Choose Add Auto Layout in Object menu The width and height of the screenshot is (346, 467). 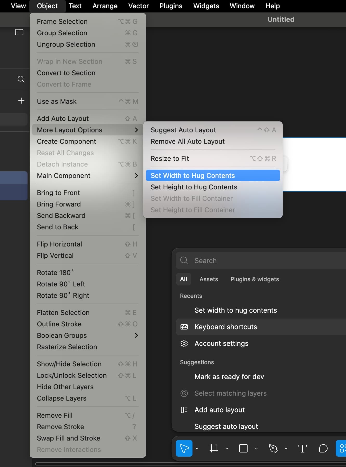tap(88, 119)
